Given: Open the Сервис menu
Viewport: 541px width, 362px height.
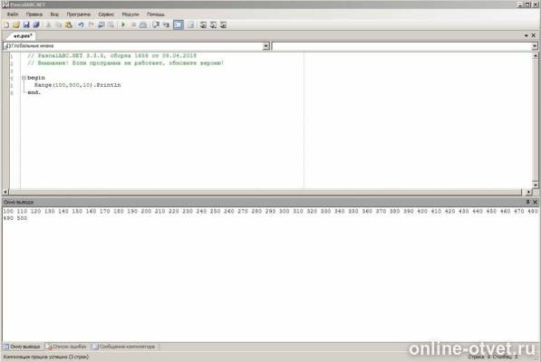Looking at the screenshot, I should (106, 14).
